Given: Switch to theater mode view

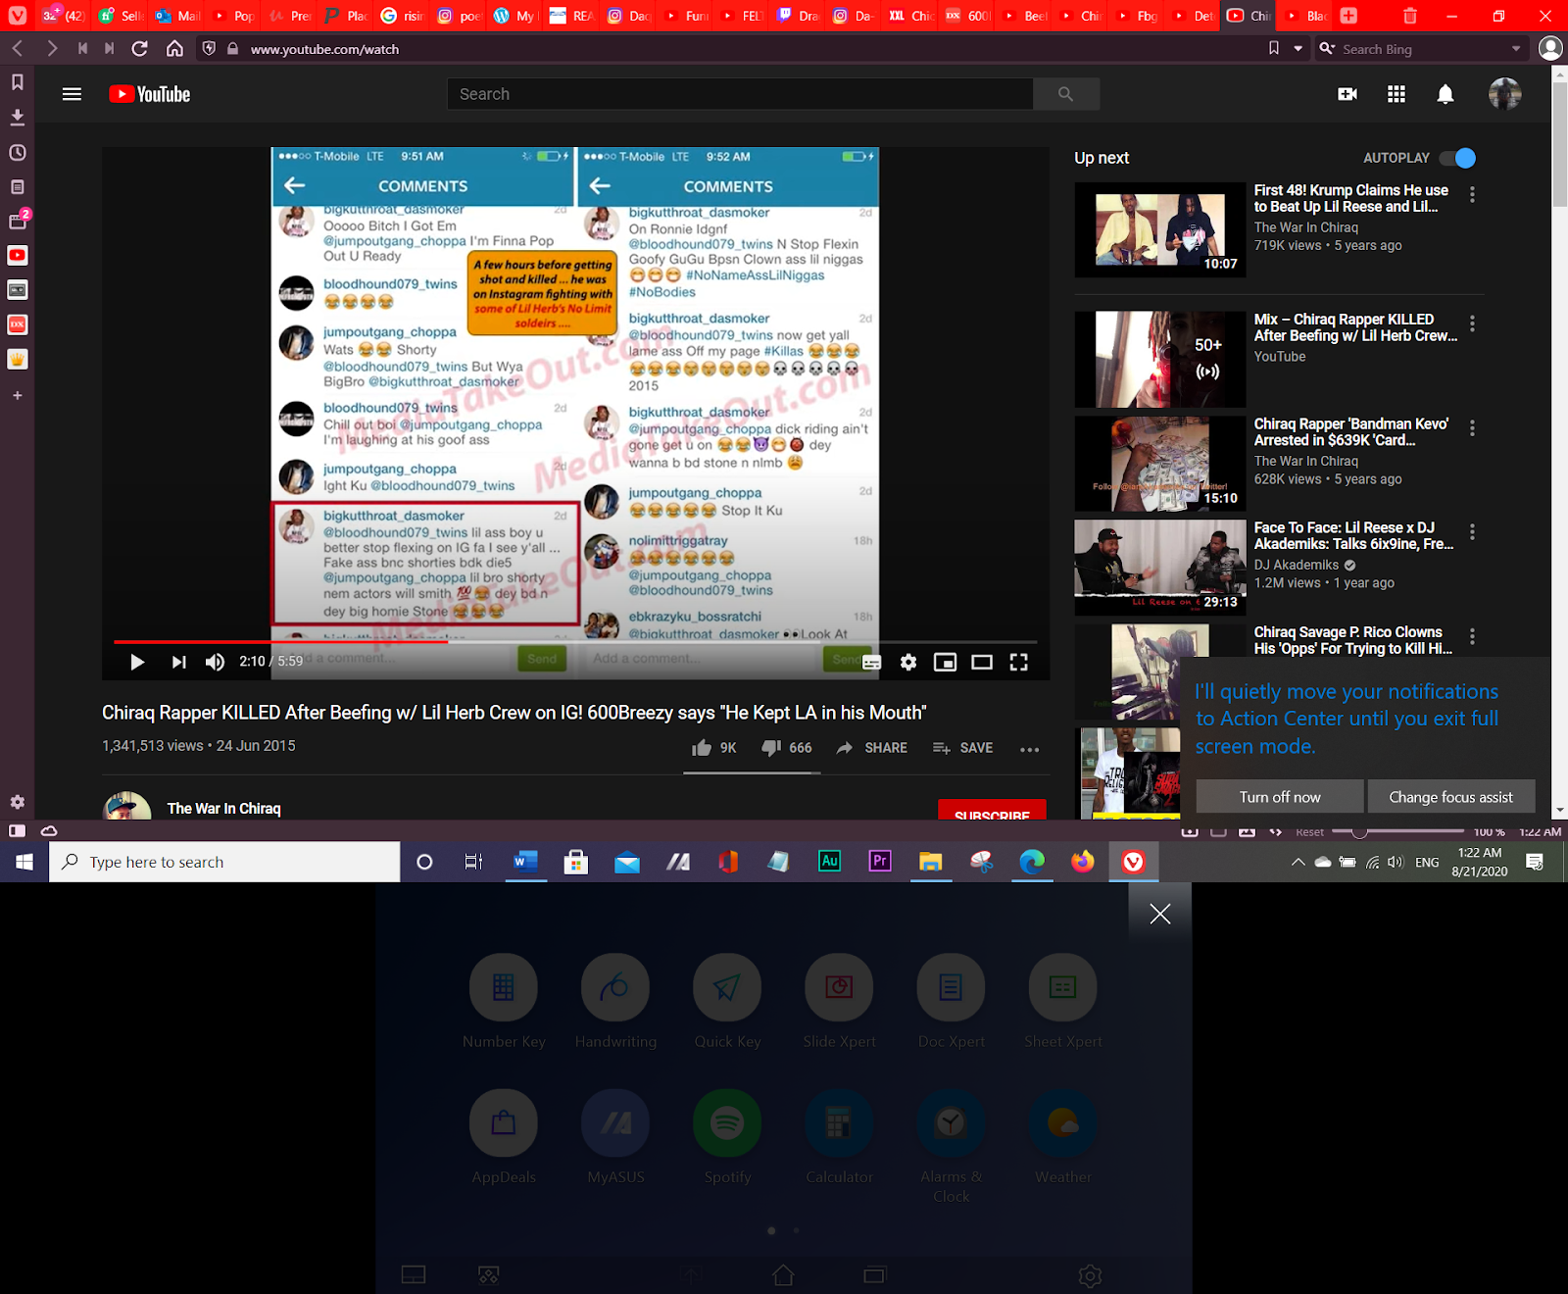Looking at the screenshot, I should (981, 663).
